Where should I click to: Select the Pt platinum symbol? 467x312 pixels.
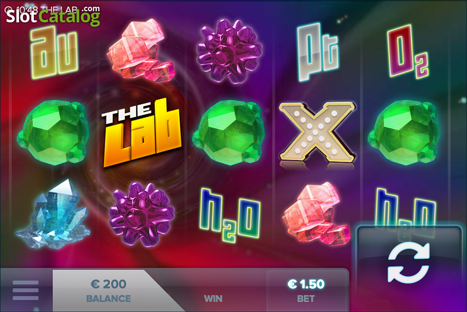(x=318, y=52)
